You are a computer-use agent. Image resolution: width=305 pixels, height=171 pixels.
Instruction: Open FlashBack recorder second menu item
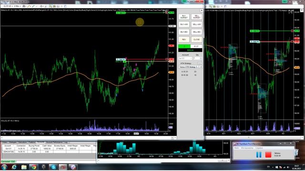pos(247,148)
